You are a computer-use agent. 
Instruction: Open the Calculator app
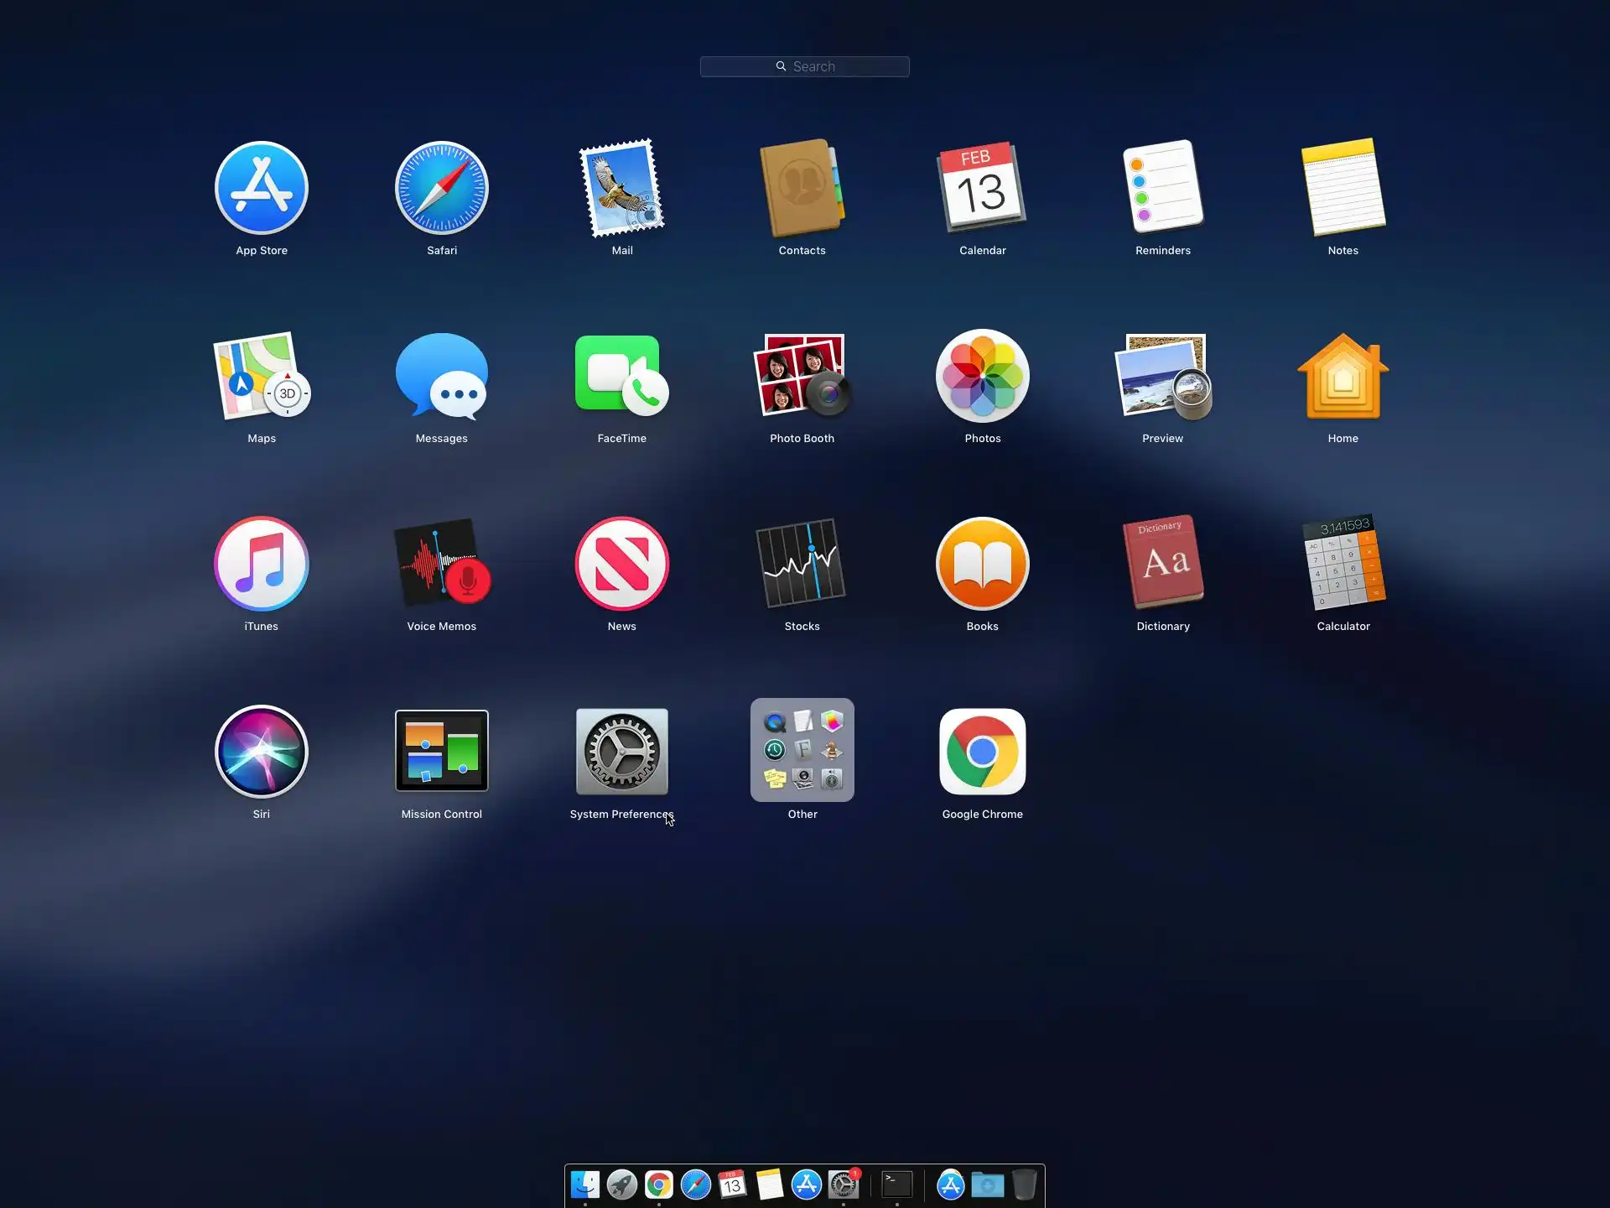[1343, 564]
